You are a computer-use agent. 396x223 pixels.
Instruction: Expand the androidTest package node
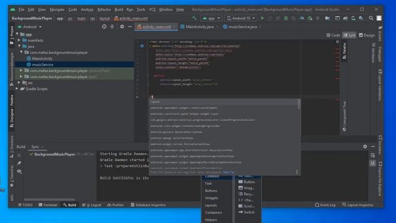tap(21, 71)
